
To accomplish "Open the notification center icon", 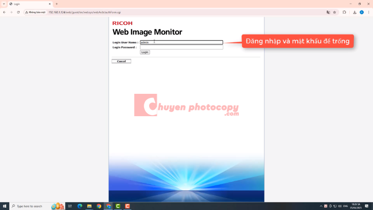I will click(366, 206).
